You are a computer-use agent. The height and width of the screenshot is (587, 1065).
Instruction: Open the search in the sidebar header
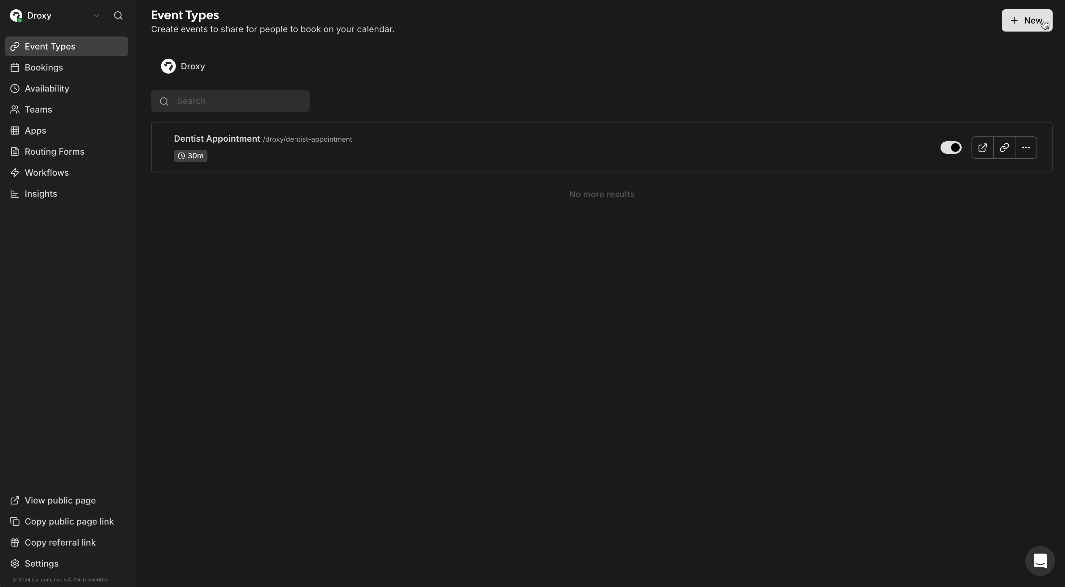coord(119,16)
